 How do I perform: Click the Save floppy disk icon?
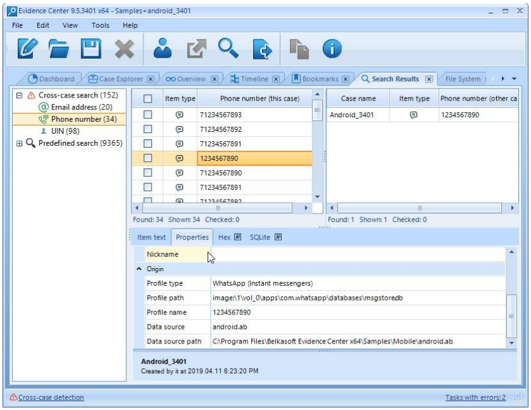91,49
